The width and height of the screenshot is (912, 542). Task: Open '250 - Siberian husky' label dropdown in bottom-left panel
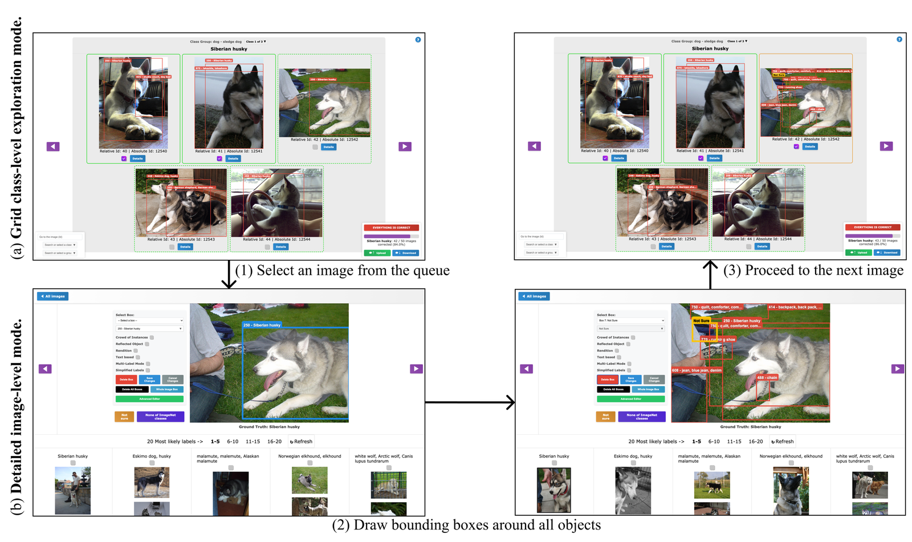coord(149,329)
